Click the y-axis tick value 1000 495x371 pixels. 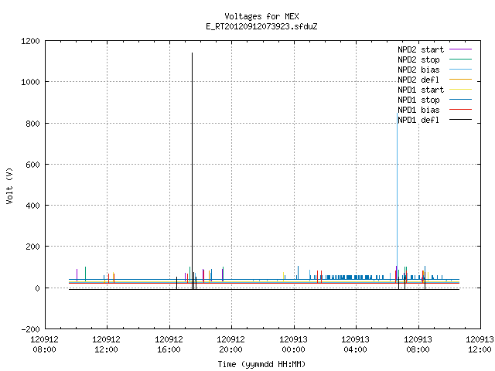30,82
